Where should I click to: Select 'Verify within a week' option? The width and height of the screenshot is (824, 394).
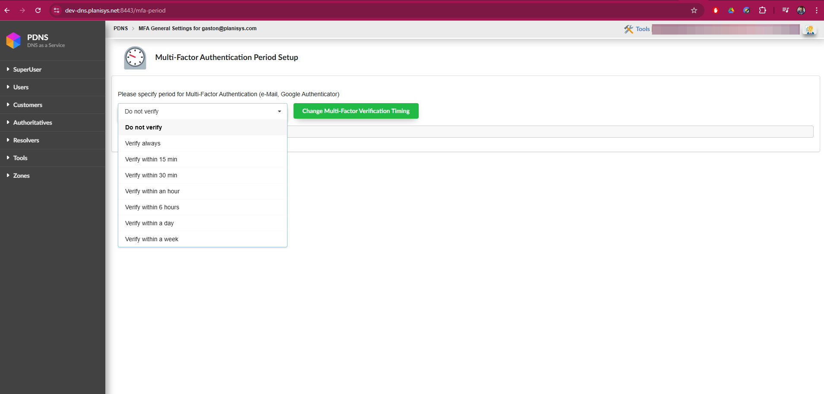[x=152, y=239]
